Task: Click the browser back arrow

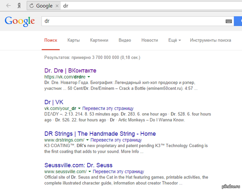Action: pos(7,6)
